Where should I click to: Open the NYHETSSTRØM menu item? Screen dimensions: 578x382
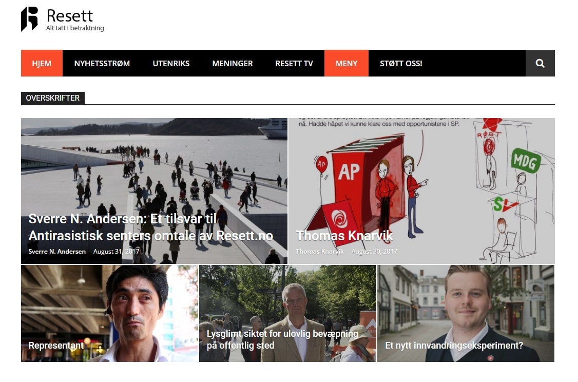pyautogui.click(x=102, y=63)
